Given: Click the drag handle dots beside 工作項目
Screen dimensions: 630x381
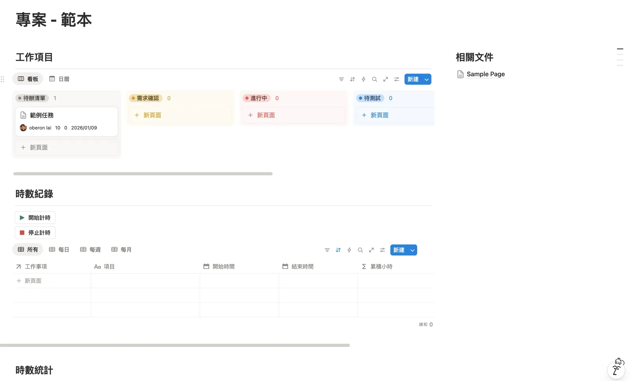Looking at the screenshot, I should pos(3,79).
